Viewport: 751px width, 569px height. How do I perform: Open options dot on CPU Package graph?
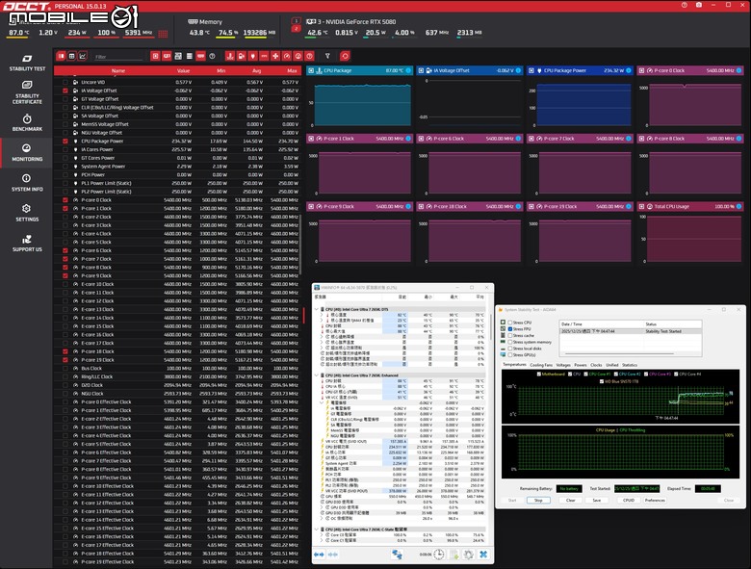click(408, 70)
